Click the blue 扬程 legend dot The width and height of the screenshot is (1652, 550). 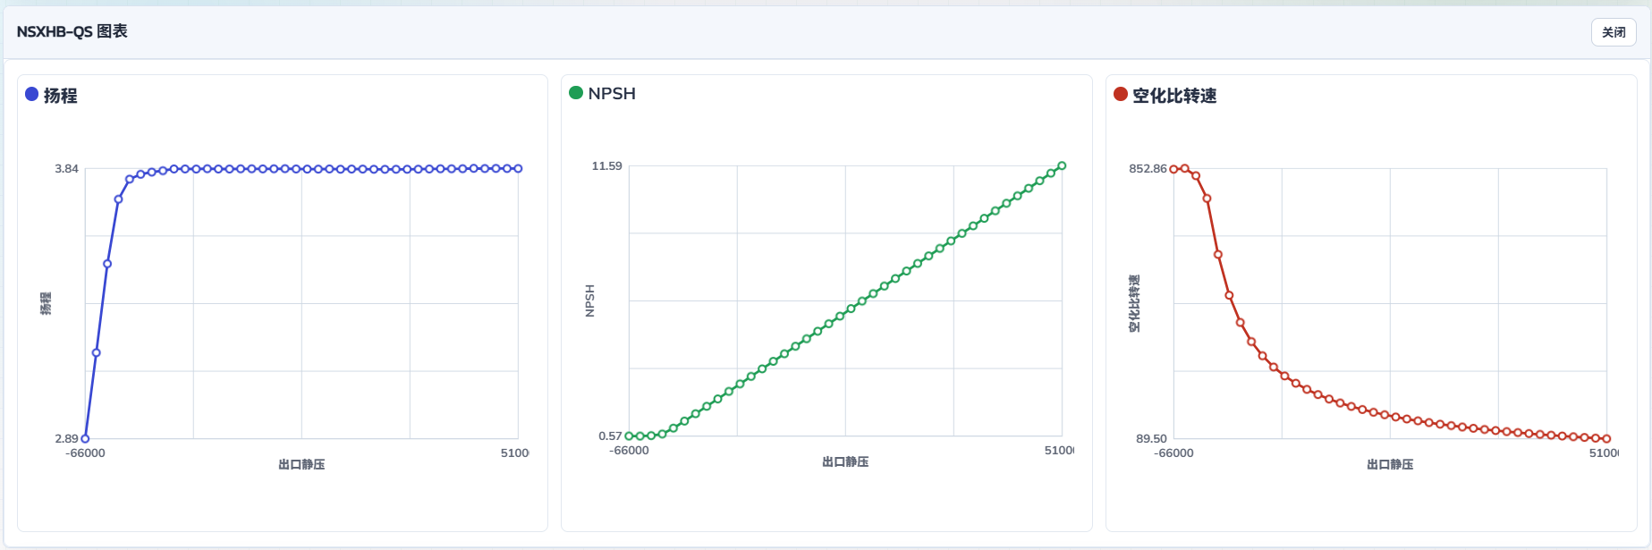point(32,94)
